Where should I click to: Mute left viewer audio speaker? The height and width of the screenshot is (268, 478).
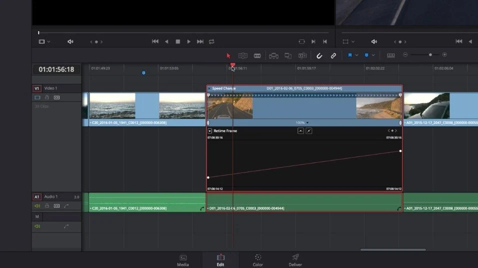[70, 41]
